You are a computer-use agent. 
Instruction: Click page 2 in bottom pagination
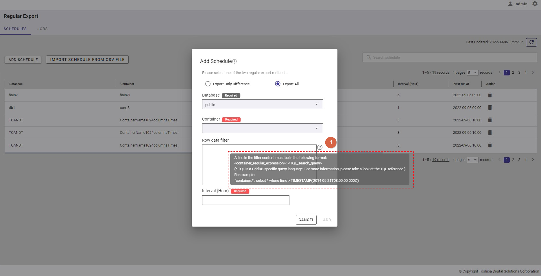pyautogui.click(x=513, y=160)
